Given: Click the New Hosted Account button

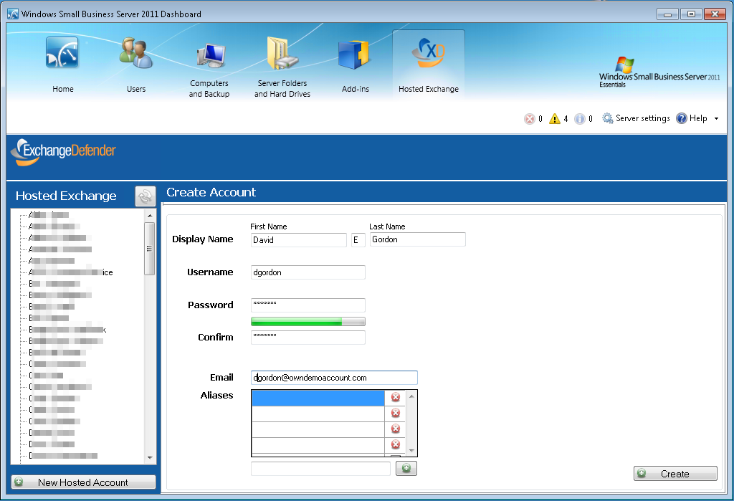Looking at the screenshot, I should point(83,482).
